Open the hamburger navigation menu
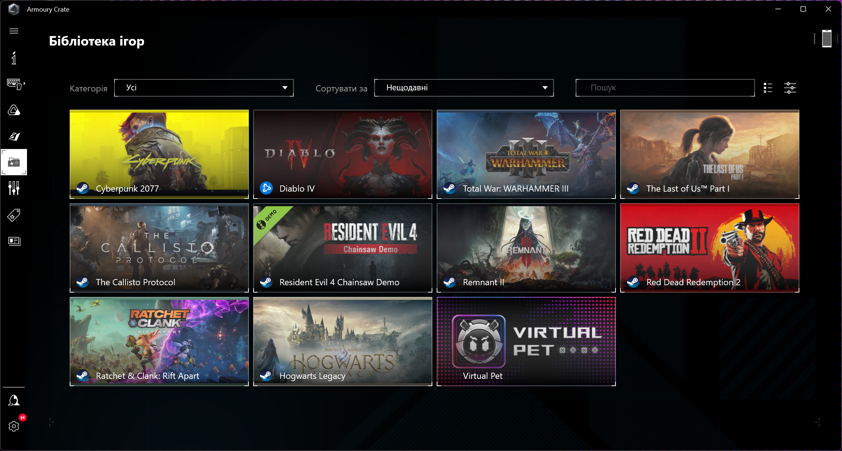The width and height of the screenshot is (842, 451). point(14,31)
